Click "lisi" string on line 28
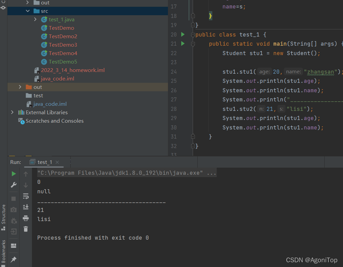This screenshot has width=343, height=267. (x=296, y=109)
